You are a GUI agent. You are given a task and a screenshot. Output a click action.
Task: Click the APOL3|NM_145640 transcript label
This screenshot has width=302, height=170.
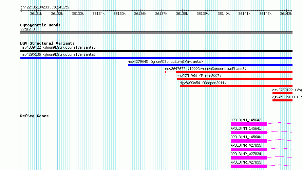pos(246,137)
